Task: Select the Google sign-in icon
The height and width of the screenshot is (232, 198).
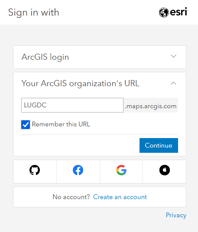Action: pos(121,170)
